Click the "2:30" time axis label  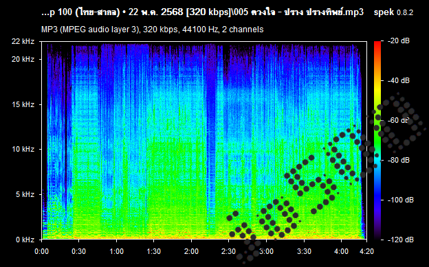(x=229, y=251)
